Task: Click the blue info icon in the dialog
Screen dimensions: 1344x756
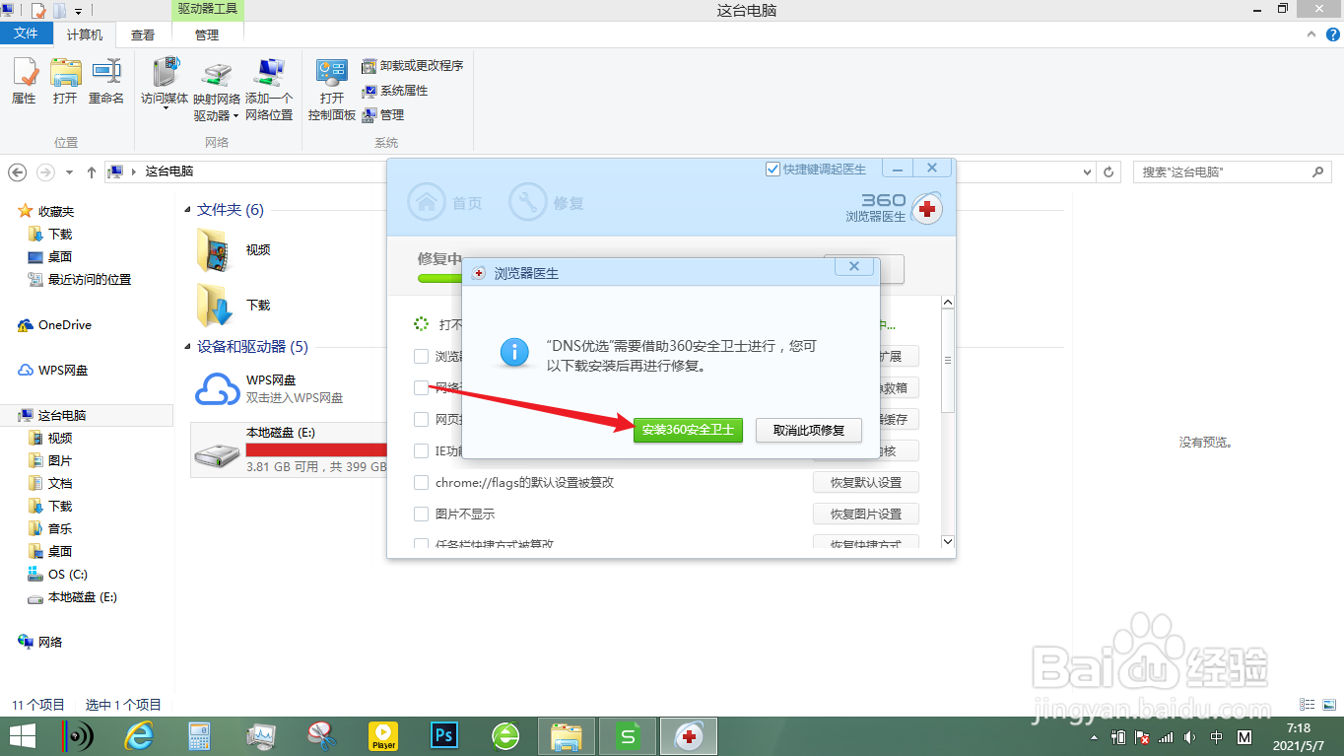Action: [x=514, y=352]
